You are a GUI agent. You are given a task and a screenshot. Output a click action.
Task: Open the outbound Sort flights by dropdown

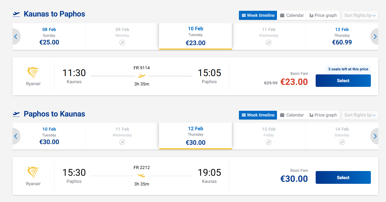[360, 15]
